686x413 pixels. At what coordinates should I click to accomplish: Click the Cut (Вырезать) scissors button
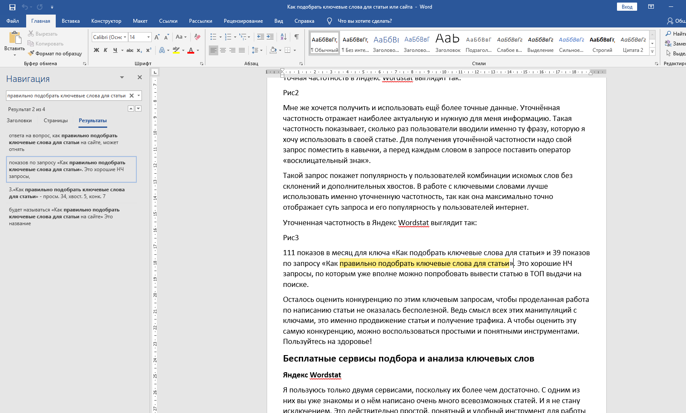tap(42, 34)
